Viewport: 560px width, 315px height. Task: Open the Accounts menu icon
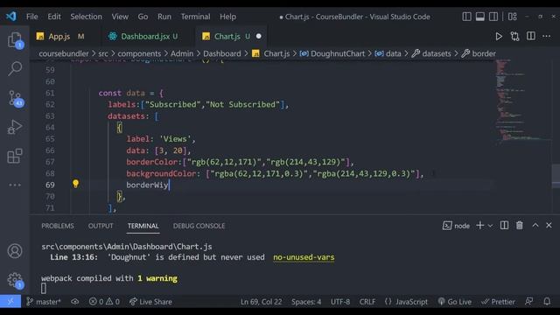point(15,251)
